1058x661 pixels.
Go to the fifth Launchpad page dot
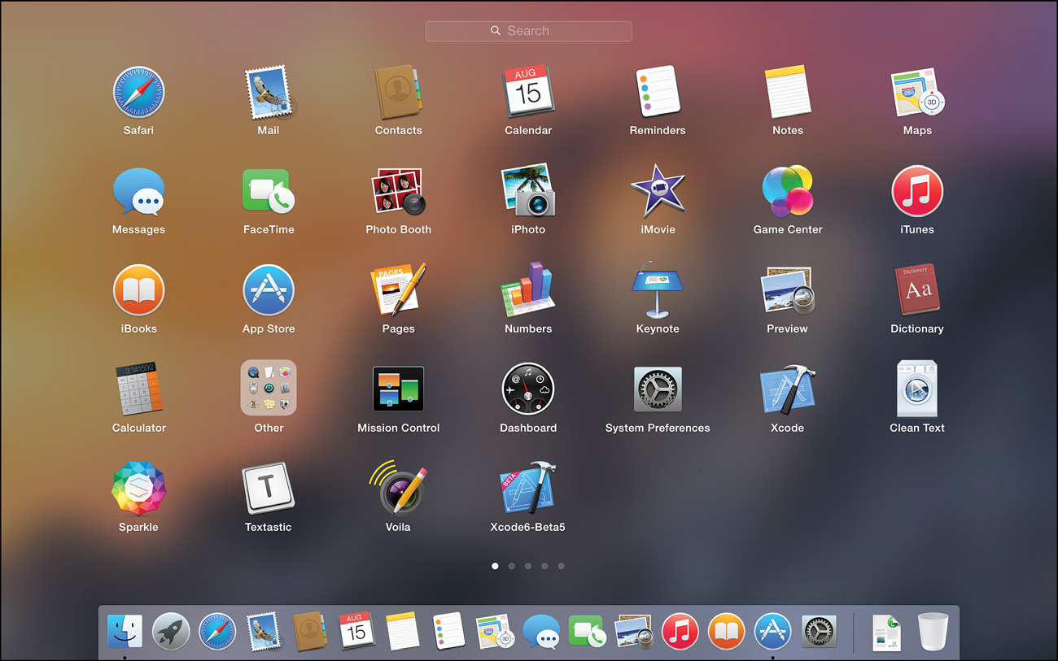point(561,566)
